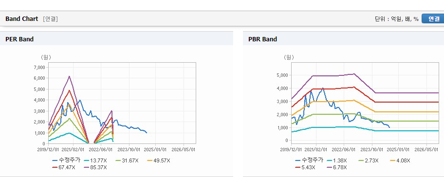Toggle 67.47X legend series in PER chart
Image resolution: width=444 pixels, height=177 pixels.
(x=64, y=167)
